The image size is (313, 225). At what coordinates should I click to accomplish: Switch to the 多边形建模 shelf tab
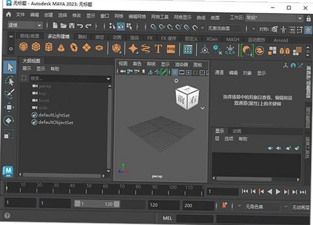tap(59, 37)
